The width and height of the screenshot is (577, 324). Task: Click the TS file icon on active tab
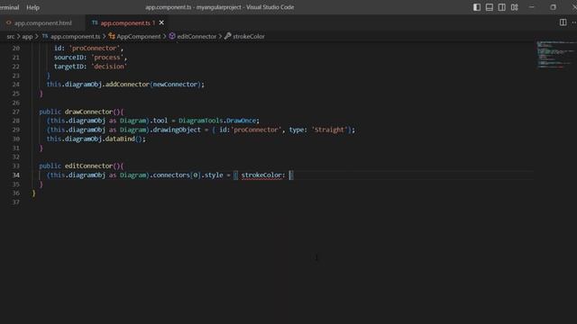pyautogui.click(x=95, y=22)
